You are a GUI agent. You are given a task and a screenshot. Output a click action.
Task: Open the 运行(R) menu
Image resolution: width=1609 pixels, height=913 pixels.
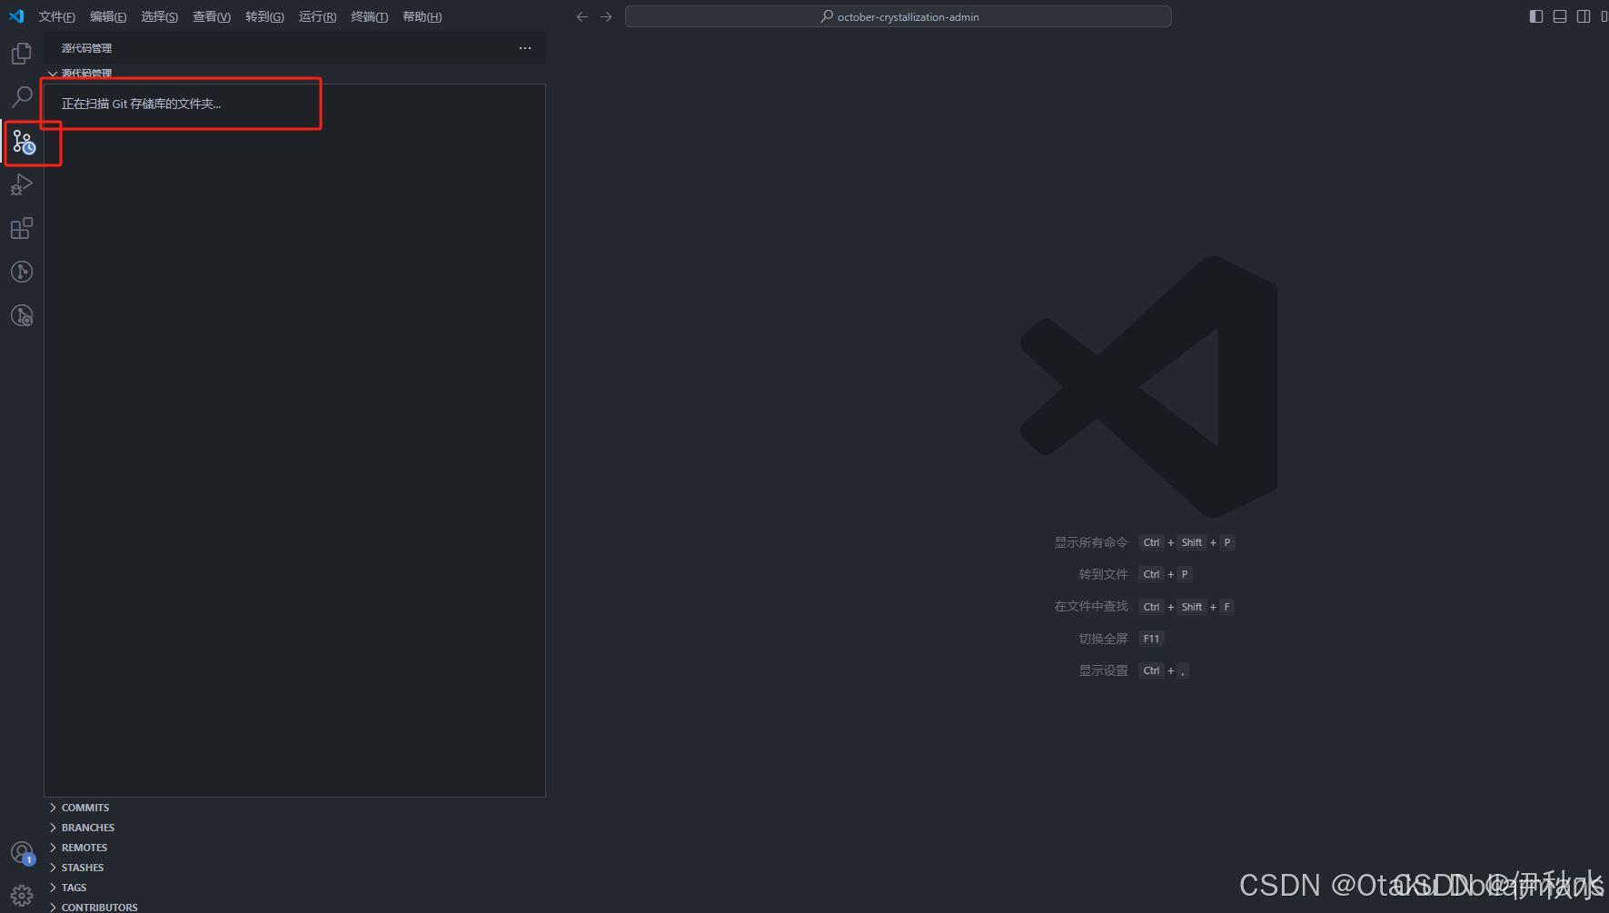pyautogui.click(x=317, y=16)
